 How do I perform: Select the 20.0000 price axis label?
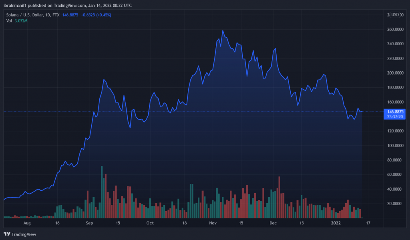pyautogui.click(x=393, y=204)
